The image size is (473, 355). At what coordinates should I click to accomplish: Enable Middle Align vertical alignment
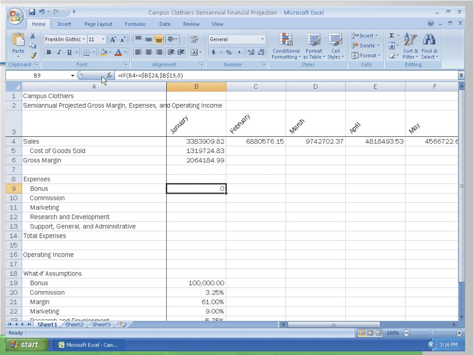tap(148, 39)
